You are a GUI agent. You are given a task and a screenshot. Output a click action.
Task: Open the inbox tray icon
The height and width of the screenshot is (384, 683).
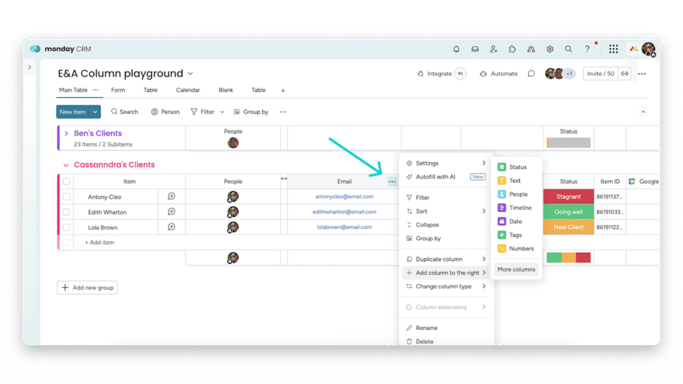click(475, 49)
